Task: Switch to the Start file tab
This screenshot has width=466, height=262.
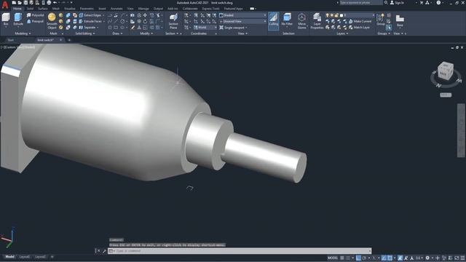Action: pos(11,40)
